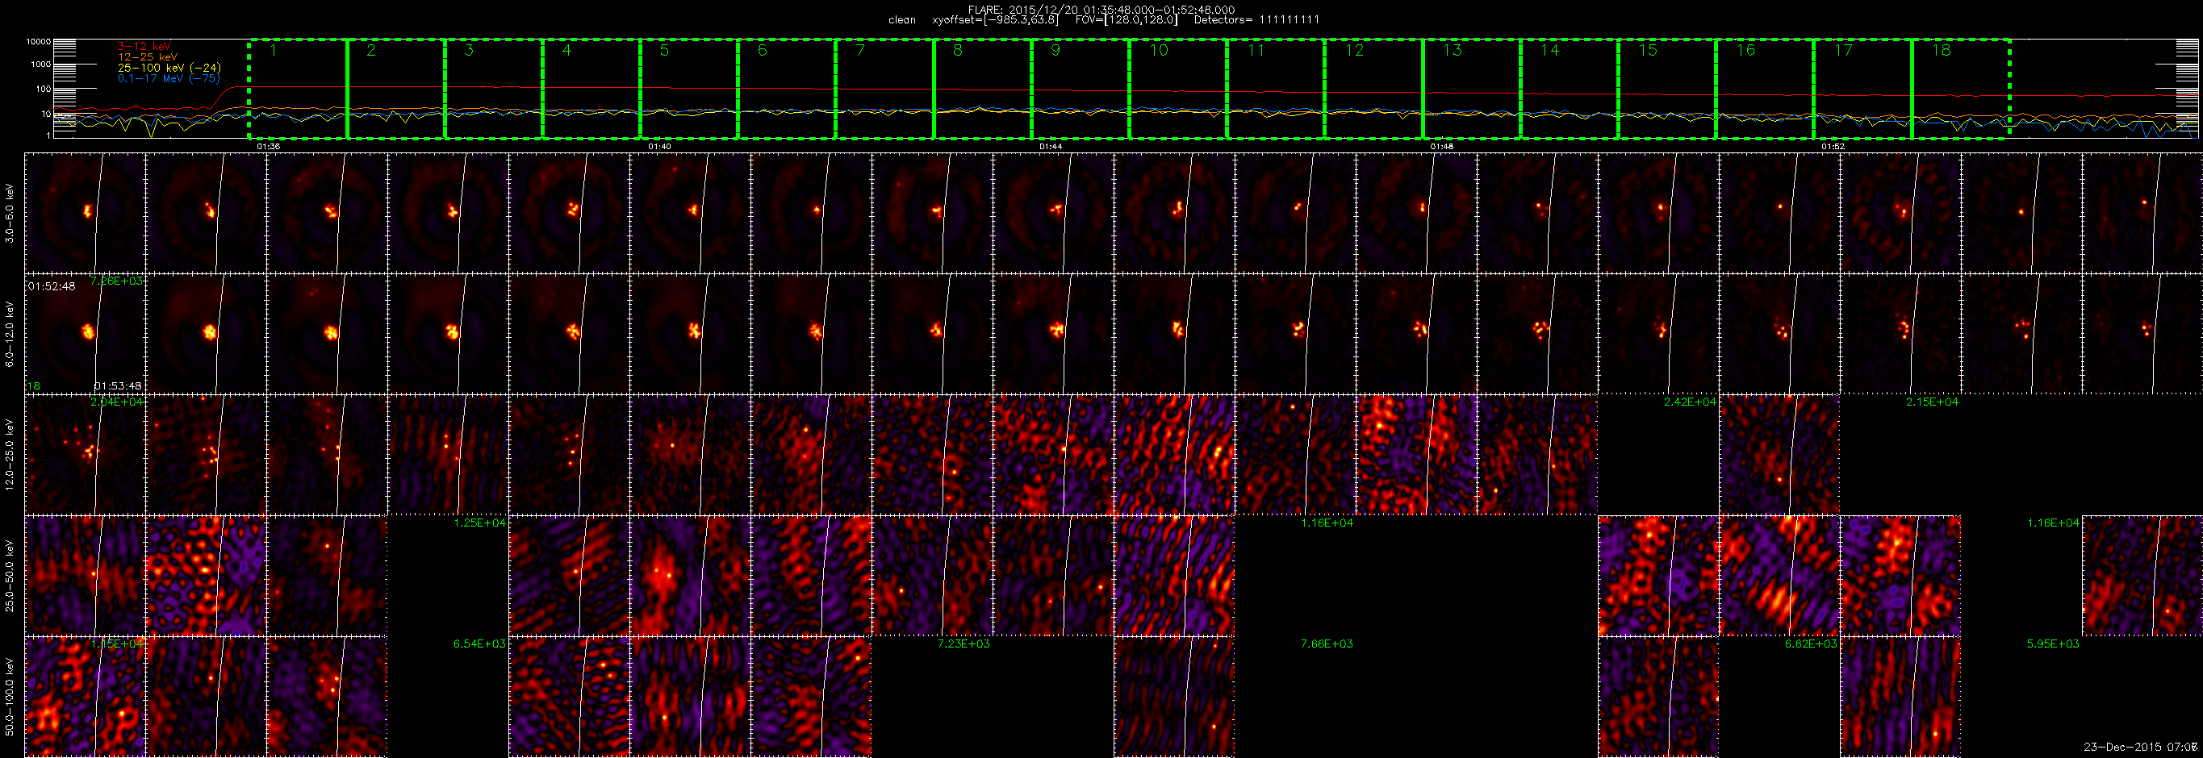Image resolution: width=2203 pixels, height=758 pixels.
Task: Open last image in 25.0-50.0 keV row
Action: coord(2142,576)
